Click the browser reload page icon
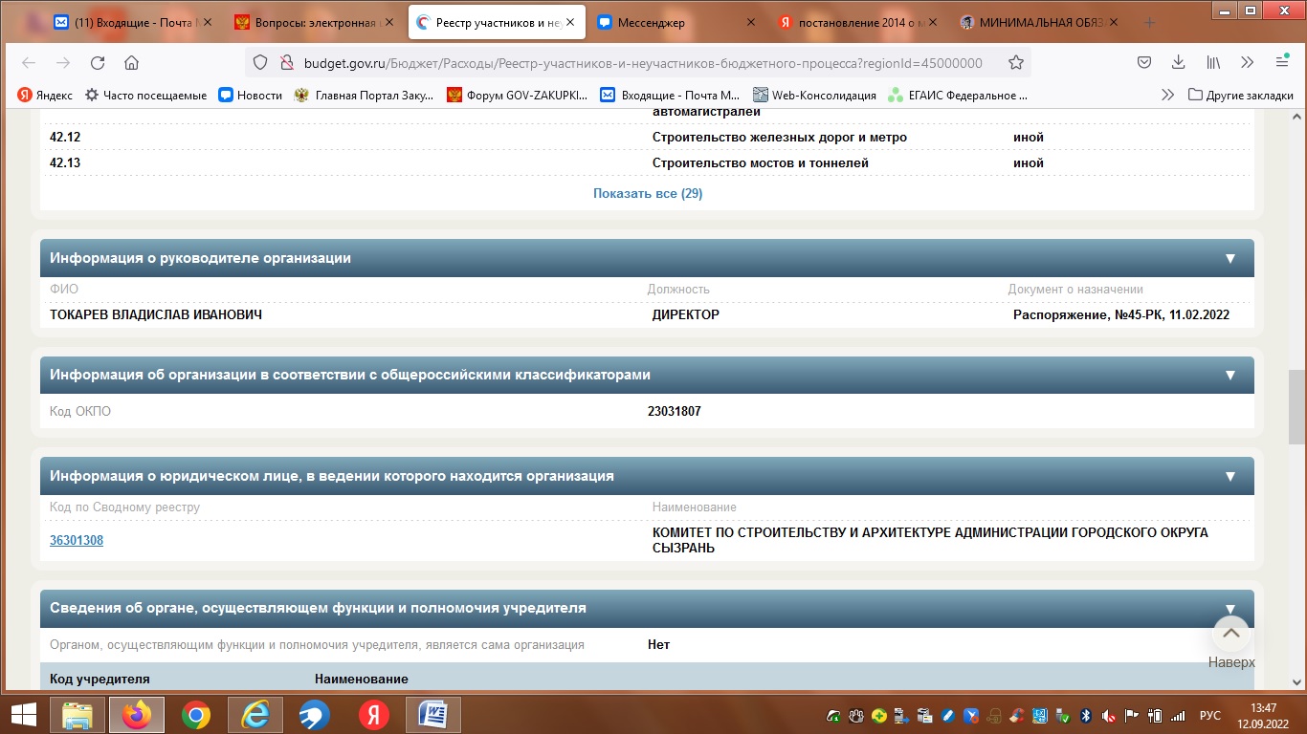1307x734 pixels. pyautogui.click(x=97, y=63)
